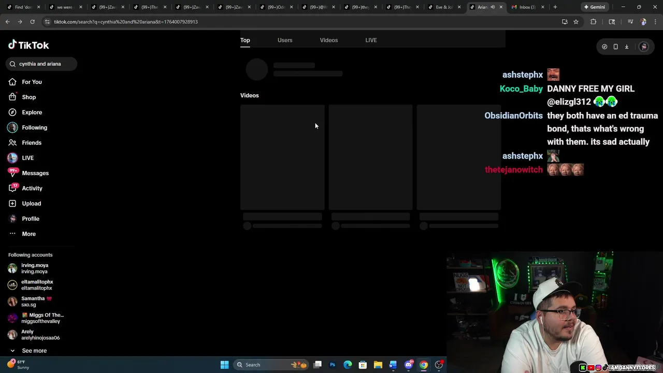Click the browser forward arrow
This screenshot has width=663, height=373.
20,22
